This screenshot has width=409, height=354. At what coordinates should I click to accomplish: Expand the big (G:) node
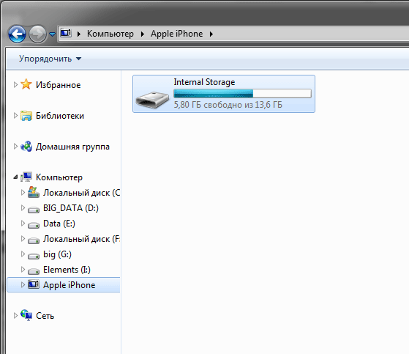23,254
